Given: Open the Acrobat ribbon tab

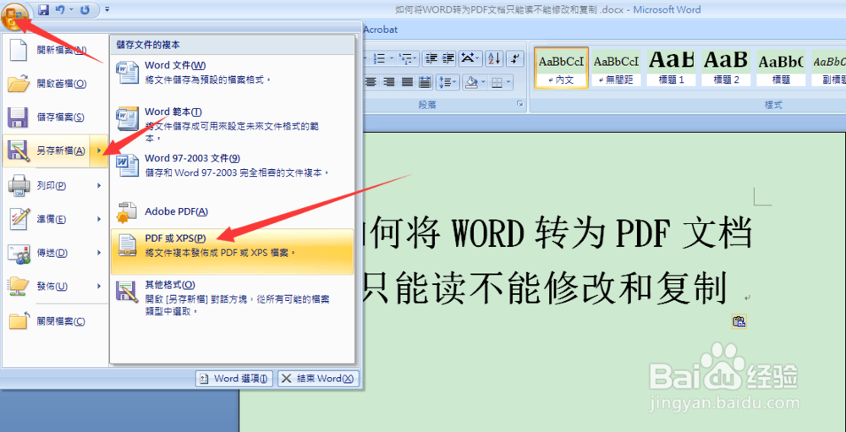Looking at the screenshot, I should pos(380,29).
